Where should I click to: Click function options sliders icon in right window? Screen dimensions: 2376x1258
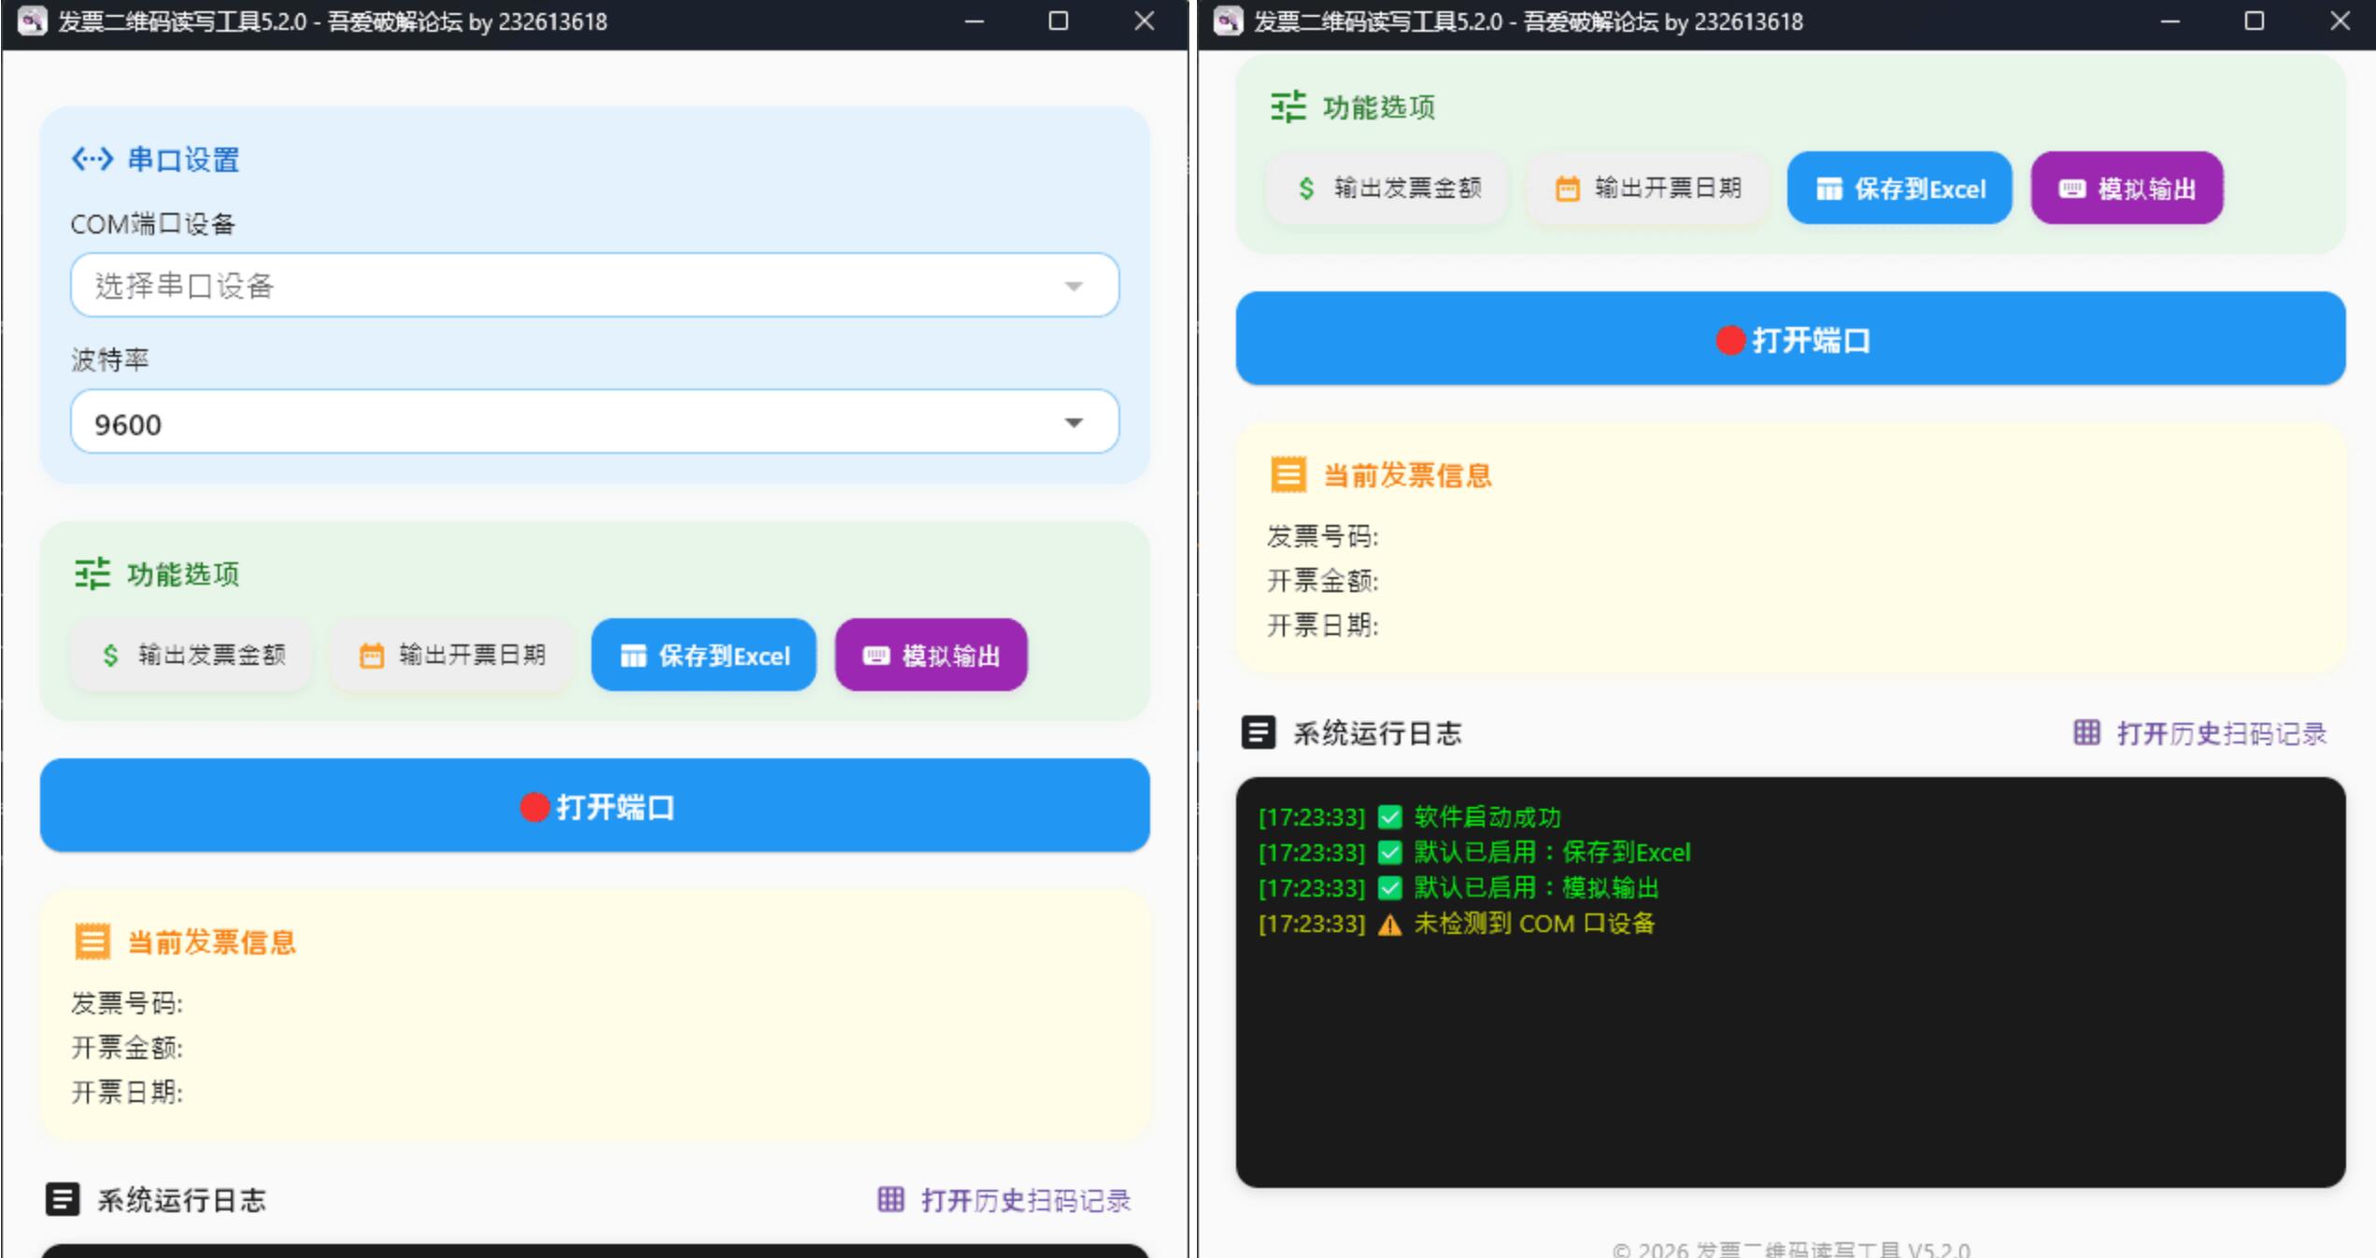coord(1288,106)
